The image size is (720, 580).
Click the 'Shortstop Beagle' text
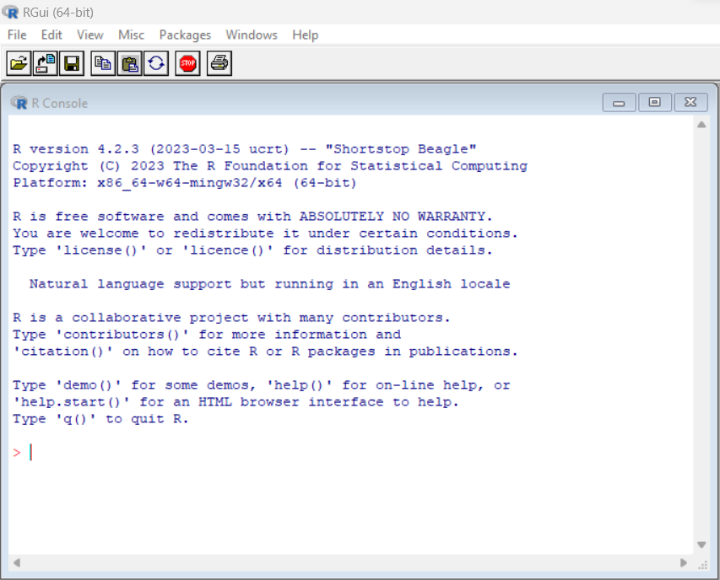(x=401, y=149)
